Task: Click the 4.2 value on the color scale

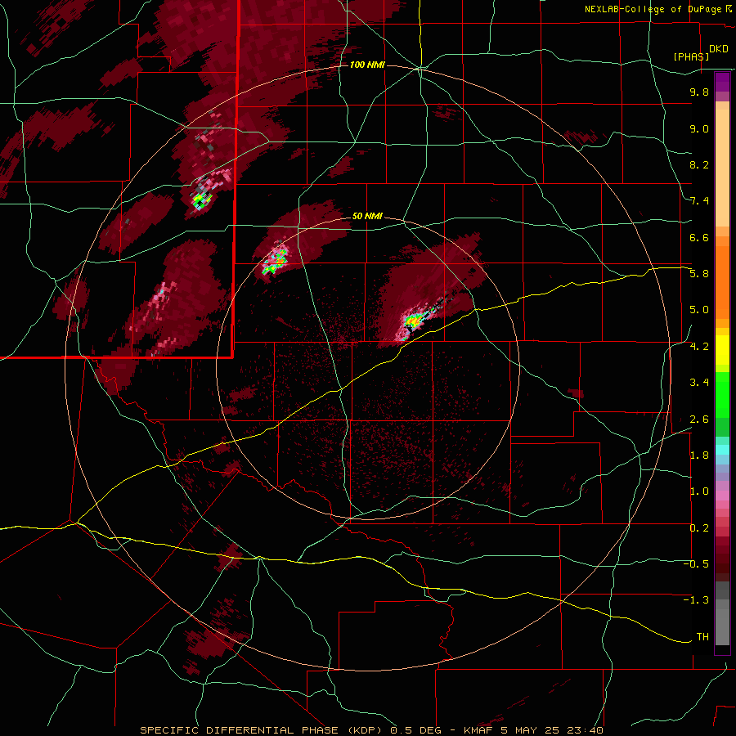Action: click(699, 347)
